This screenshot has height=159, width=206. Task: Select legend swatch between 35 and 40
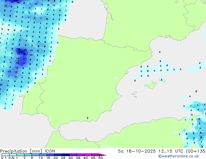click(80, 155)
